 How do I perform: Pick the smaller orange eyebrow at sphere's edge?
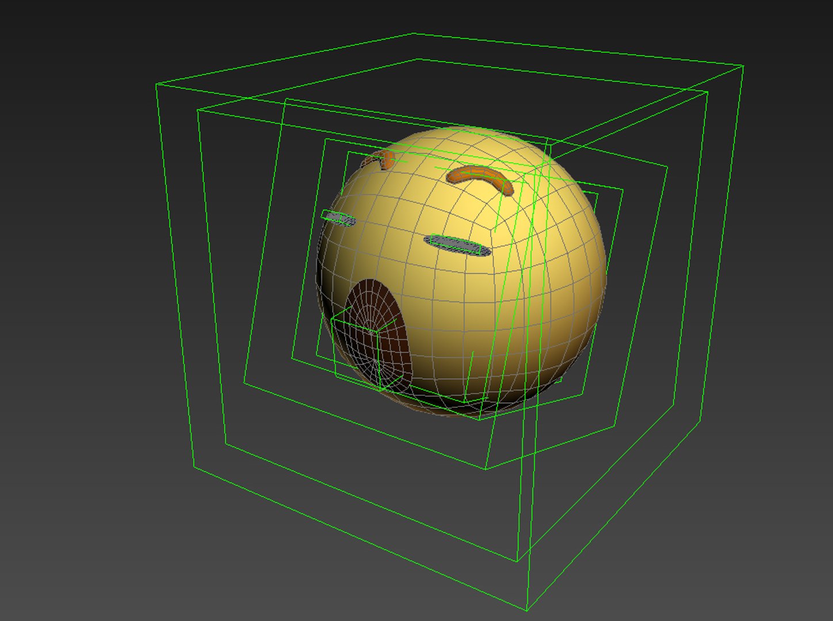point(379,159)
